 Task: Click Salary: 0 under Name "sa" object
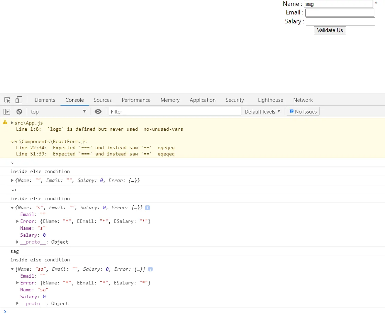click(x=33, y=296)
